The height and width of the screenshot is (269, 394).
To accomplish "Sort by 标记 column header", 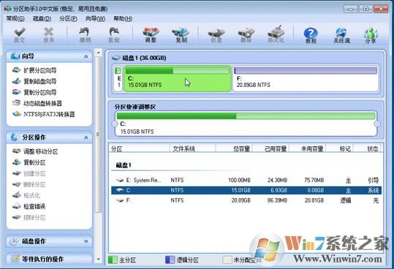I will (x=340, y=148).
